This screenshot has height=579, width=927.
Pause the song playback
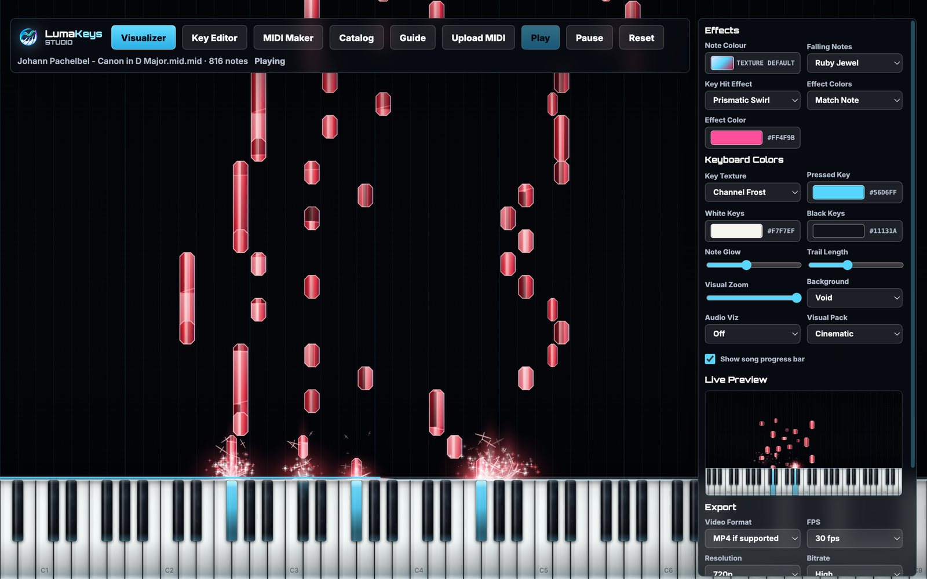coord(589,38)
